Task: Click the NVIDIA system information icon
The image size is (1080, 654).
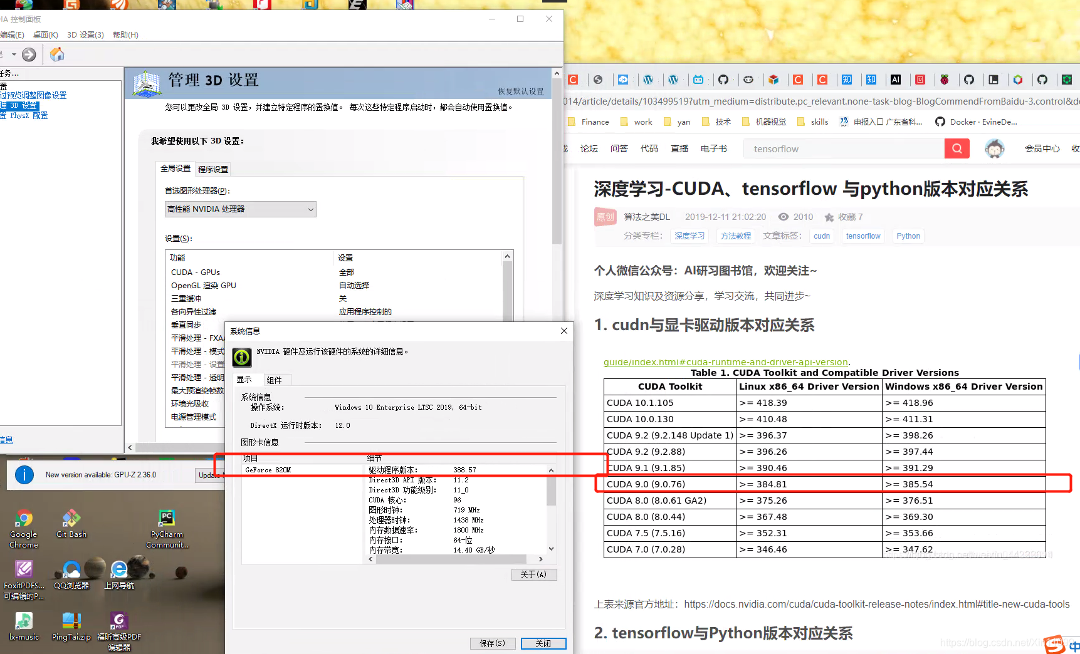Action: (x=242, y=357)
